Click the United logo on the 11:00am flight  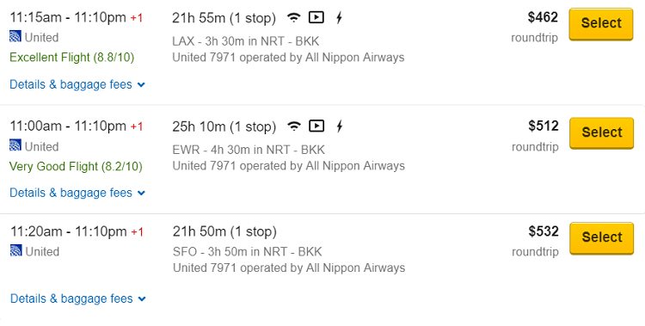click(x=15, y=145)
